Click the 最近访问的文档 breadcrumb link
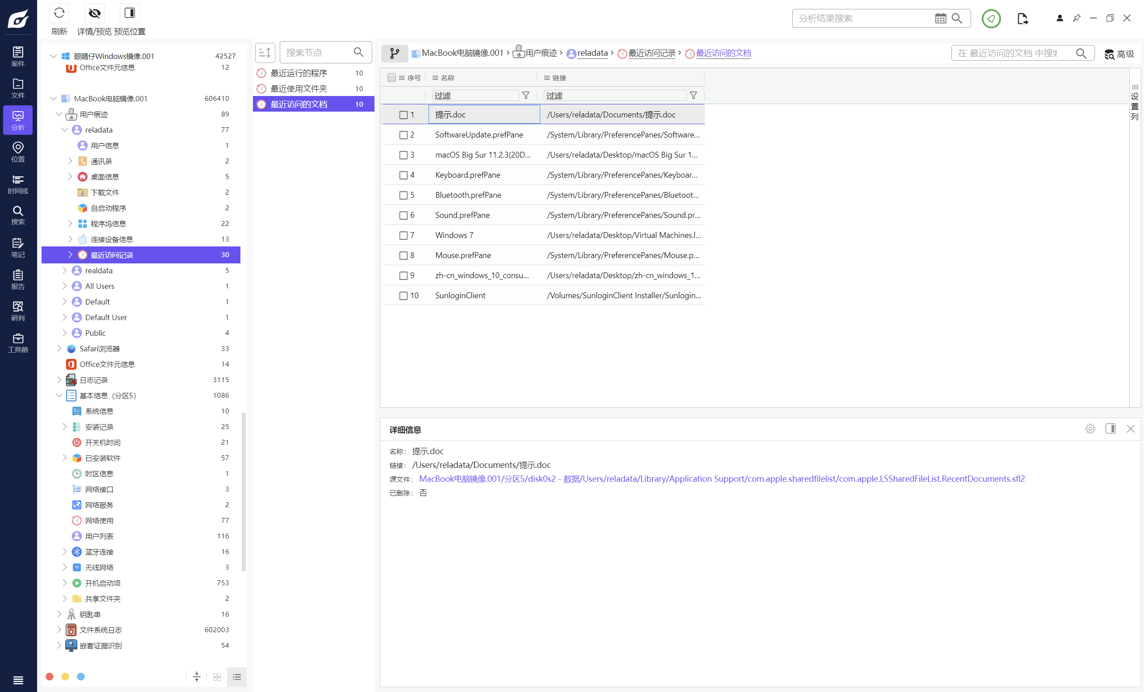1144x692 pixels. [x=718, y=53]
